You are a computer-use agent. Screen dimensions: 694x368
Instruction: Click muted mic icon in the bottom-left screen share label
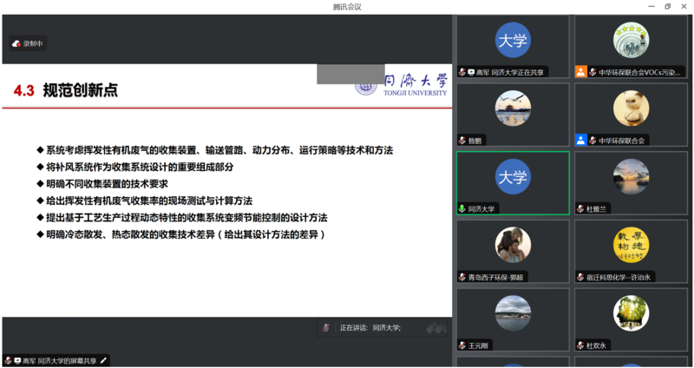pos(8,360)
